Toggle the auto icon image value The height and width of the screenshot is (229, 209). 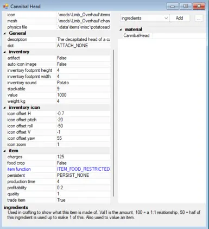tap(83, 64)
